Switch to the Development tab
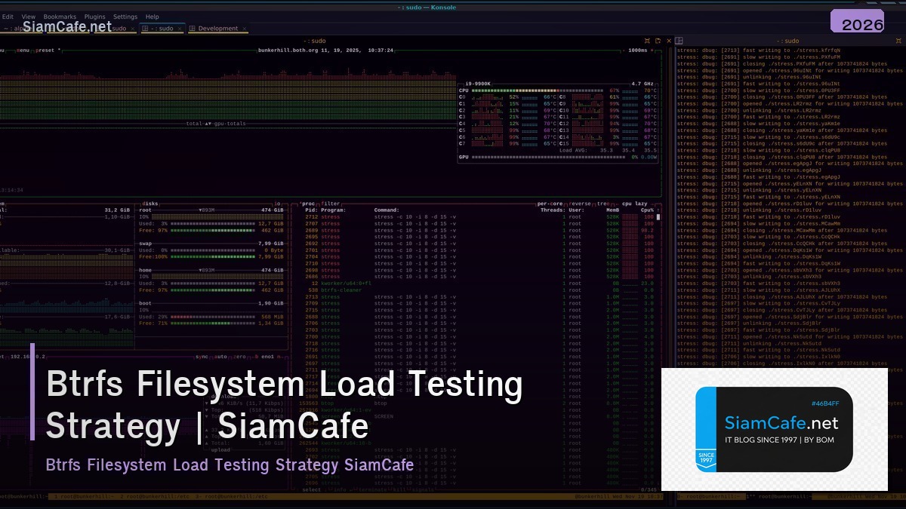The image size is (906, 509). point(217,28)
